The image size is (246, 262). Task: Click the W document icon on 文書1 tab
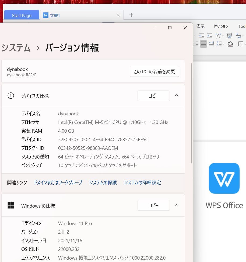coord(45,15)
